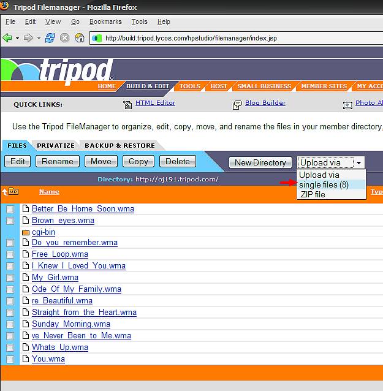Click the file icon beside Straight_from_the_Heart.wma
383x391 pixels.
click(26, 312)
